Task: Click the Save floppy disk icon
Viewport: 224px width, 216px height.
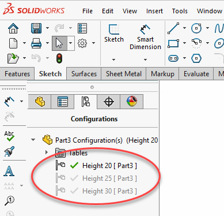Action: 36,28
